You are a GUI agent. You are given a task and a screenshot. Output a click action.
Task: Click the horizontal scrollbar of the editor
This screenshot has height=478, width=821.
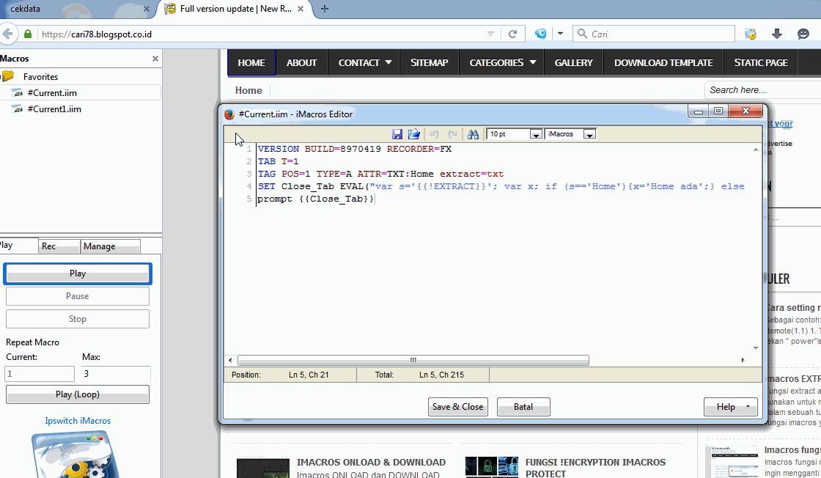pyautogui.click(x=413, y=360)
